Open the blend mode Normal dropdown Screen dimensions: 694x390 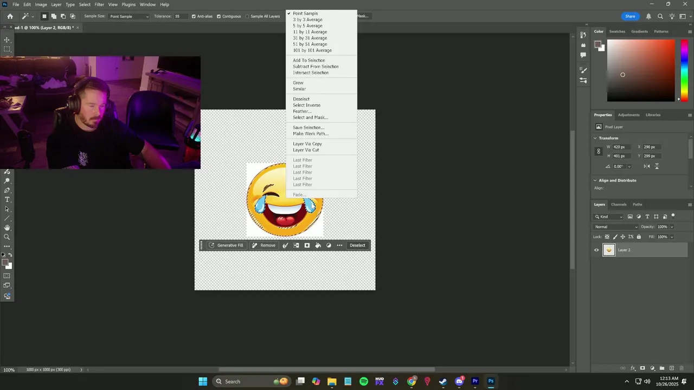click(x=616, y=227)
